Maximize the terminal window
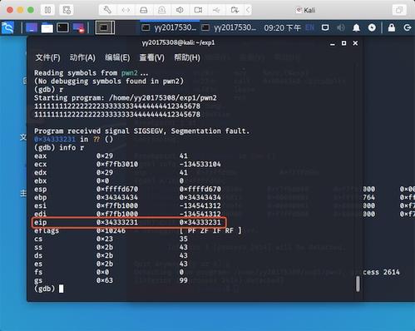This screenshot has width=415, height=331. click(x=343, y=43)
